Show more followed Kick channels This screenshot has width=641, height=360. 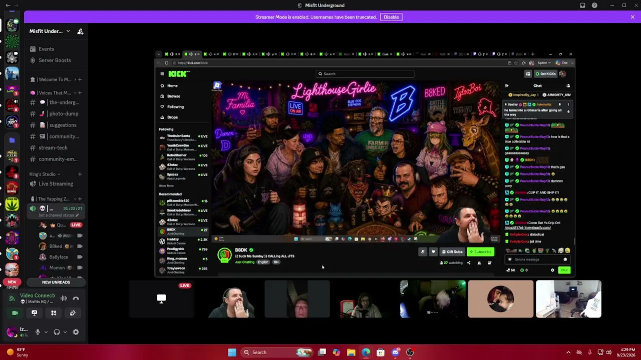tap(166, 186)
